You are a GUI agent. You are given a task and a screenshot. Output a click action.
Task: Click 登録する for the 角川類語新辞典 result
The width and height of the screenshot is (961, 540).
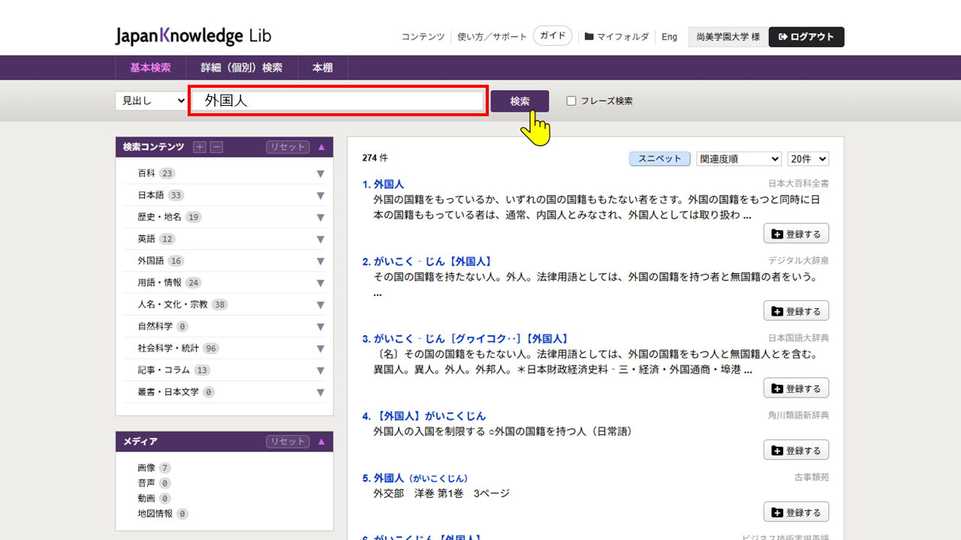(796, 450)
